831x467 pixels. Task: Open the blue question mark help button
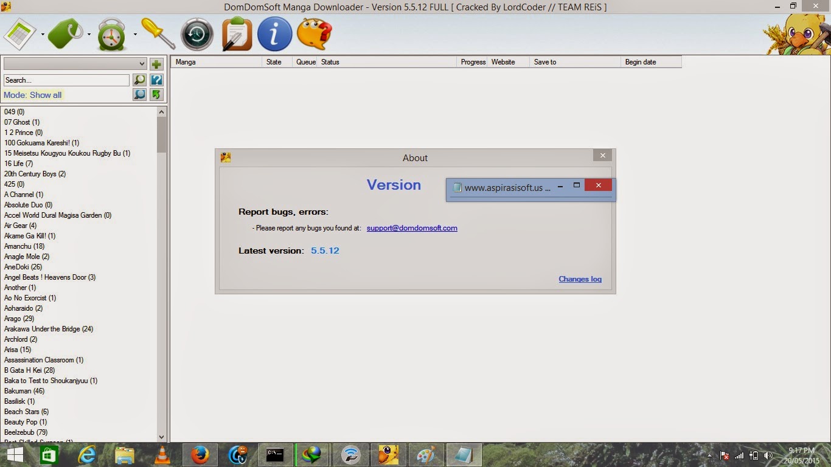point(156,80)
